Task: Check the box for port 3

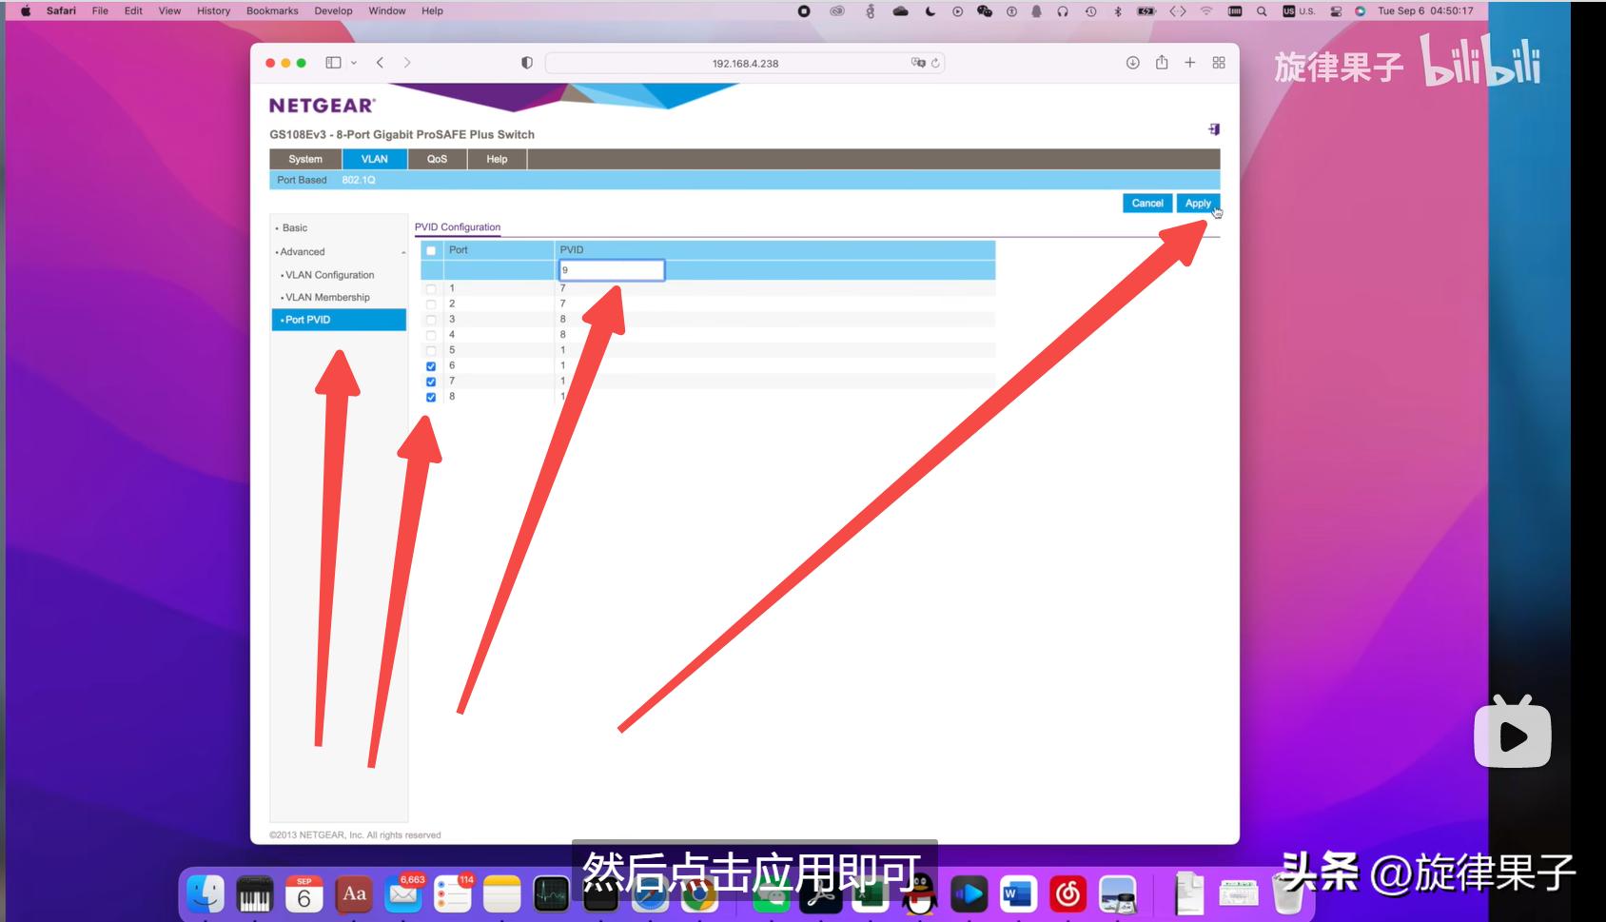Action: [431, 320]
